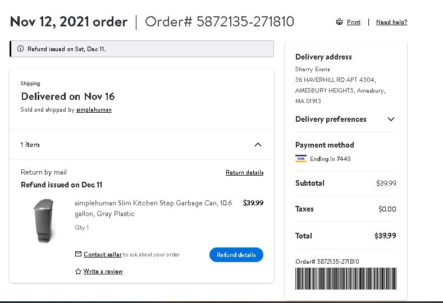Expand Delivery preferences chevron
Image resolution: width=443 pixels, height=303 pixels.
(391, 119)
